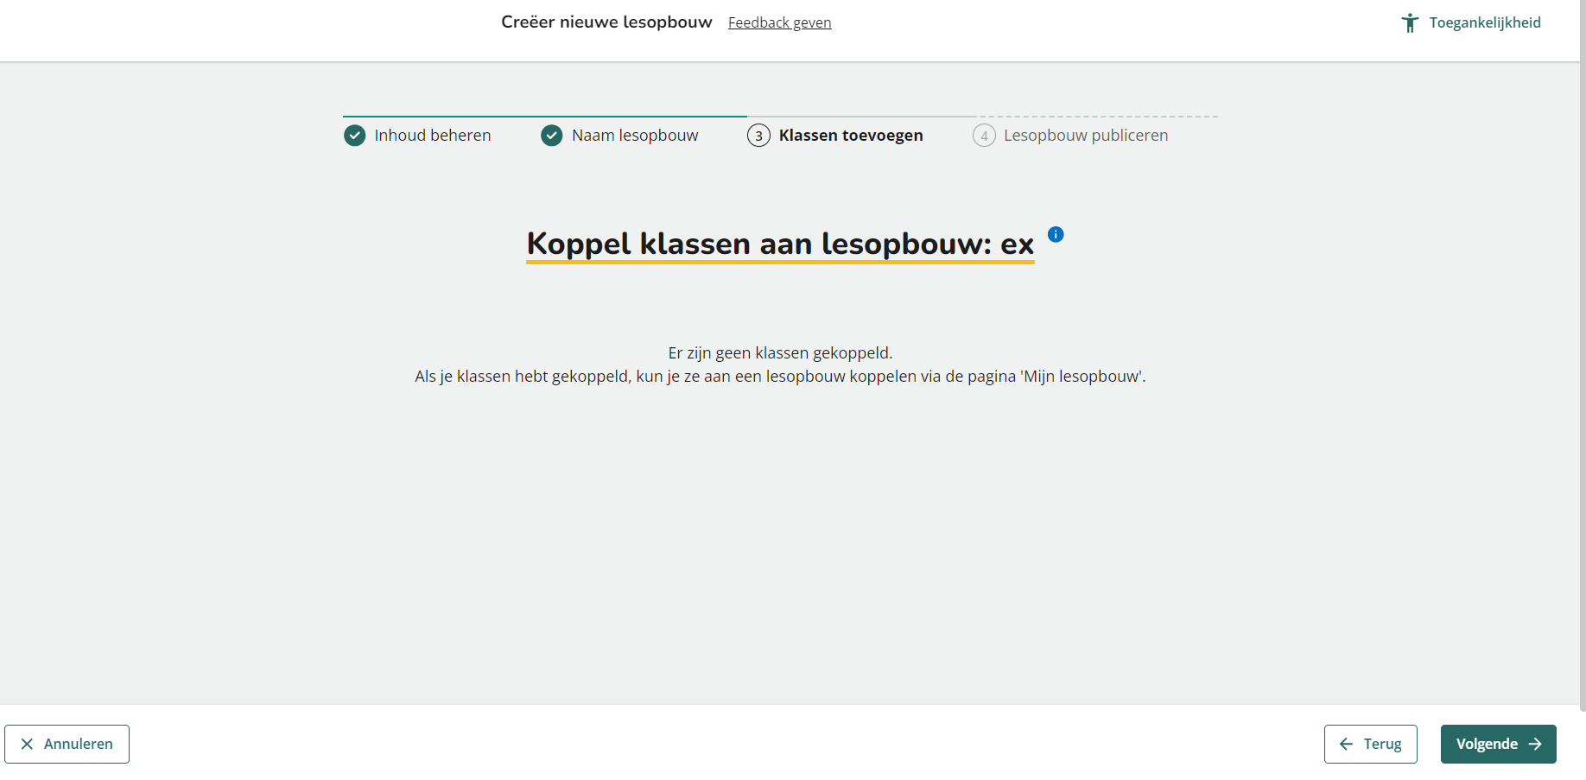Click the vertical page scrollbar
Viewport: 1586px width, 780px height.
1583,354
